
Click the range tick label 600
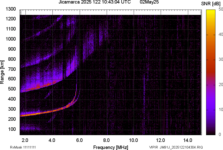click(x=12, y=79)
